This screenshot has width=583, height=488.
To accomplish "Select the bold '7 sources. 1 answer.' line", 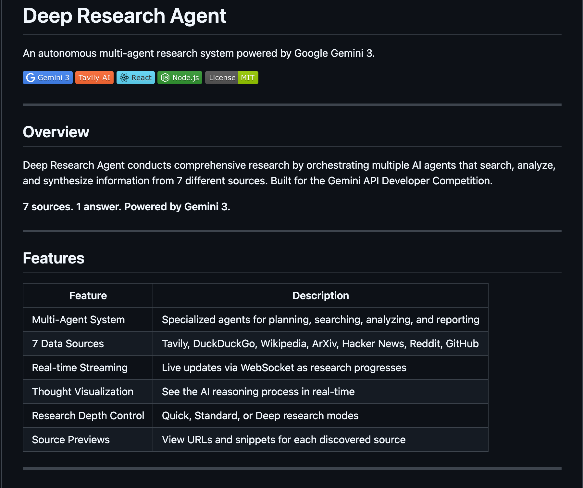I will click(x=127, y=207).
